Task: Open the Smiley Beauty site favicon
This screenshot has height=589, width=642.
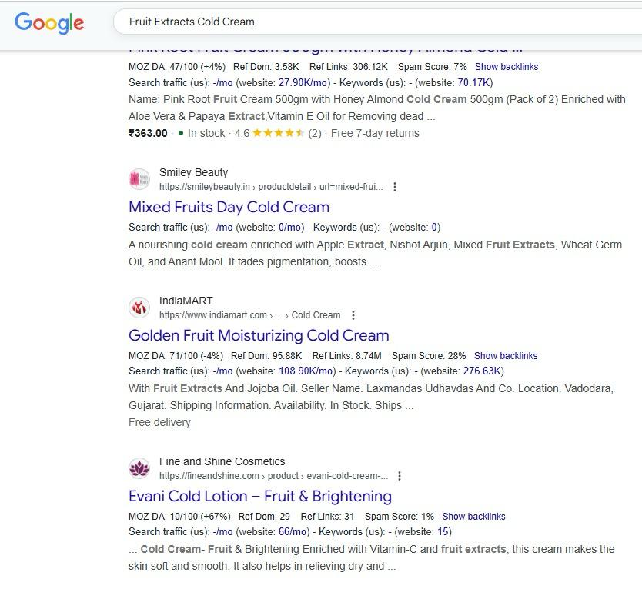Action: [139, 179]
